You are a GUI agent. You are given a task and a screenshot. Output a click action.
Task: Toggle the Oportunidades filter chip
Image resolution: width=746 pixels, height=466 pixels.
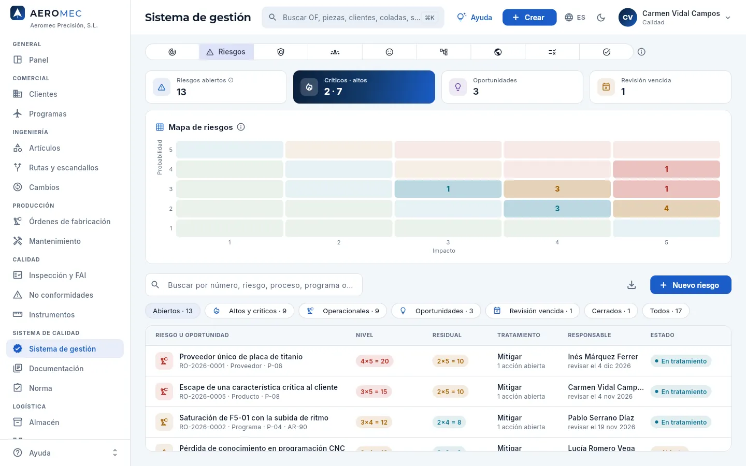tap(436, 311)
